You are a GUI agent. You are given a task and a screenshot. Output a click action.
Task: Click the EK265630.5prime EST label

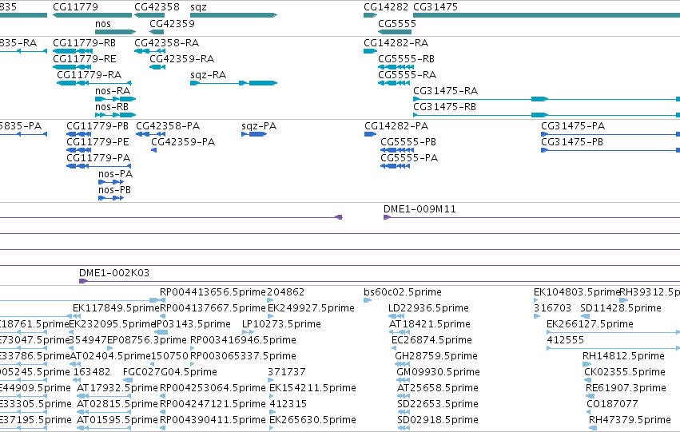coord(312,420)
